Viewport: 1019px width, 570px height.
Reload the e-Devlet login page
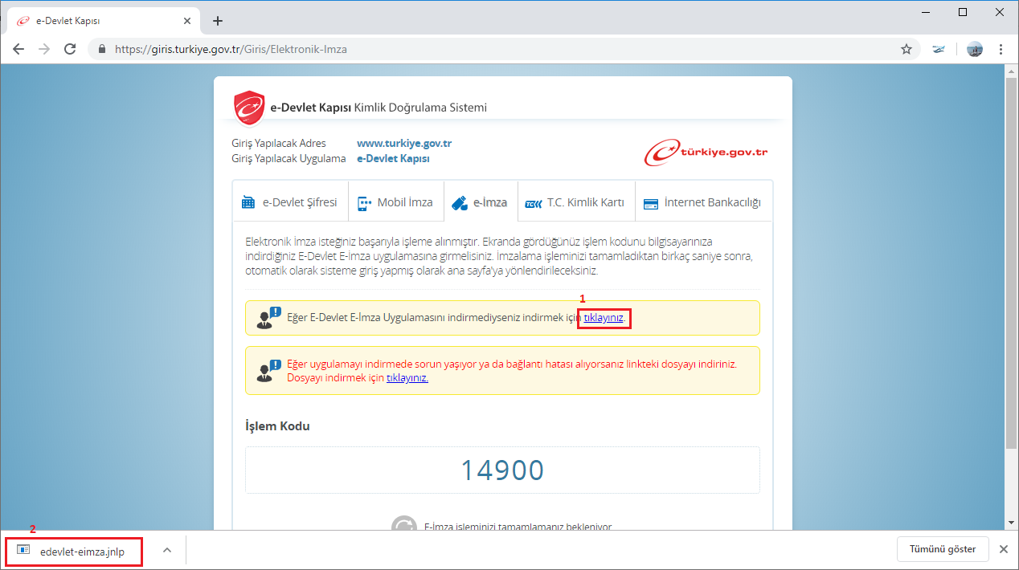pyautogui.click(x=70, y=49)
